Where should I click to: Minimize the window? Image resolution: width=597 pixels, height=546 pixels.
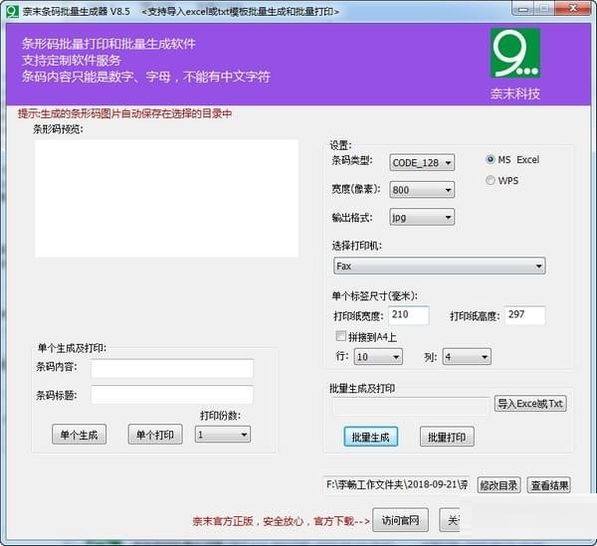click(x=523, y=9)
